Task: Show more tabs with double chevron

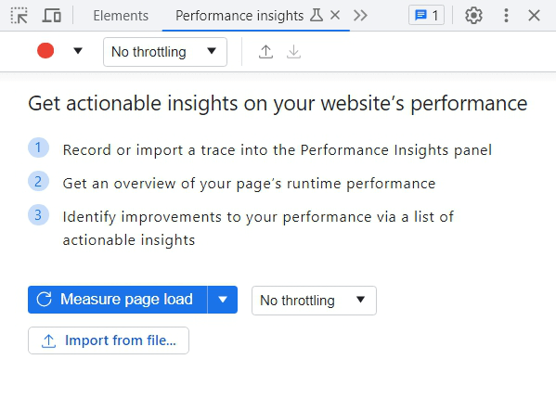Action: pos(360,16)
